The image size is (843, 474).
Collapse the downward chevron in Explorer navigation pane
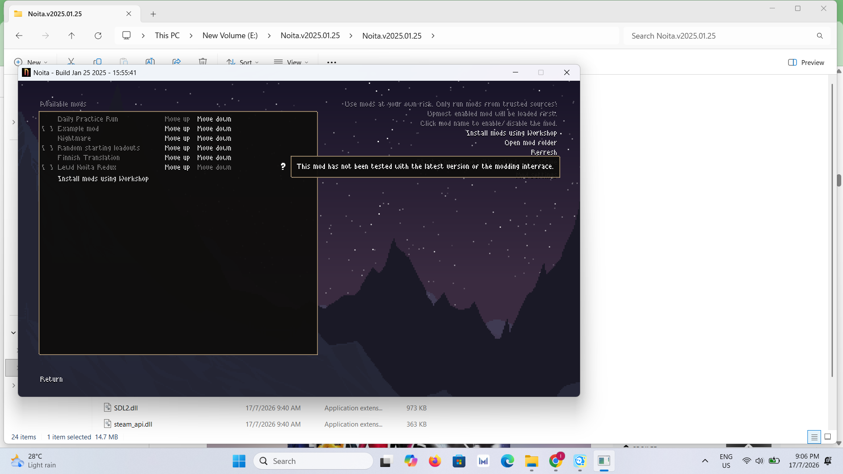tap(14, 333)
